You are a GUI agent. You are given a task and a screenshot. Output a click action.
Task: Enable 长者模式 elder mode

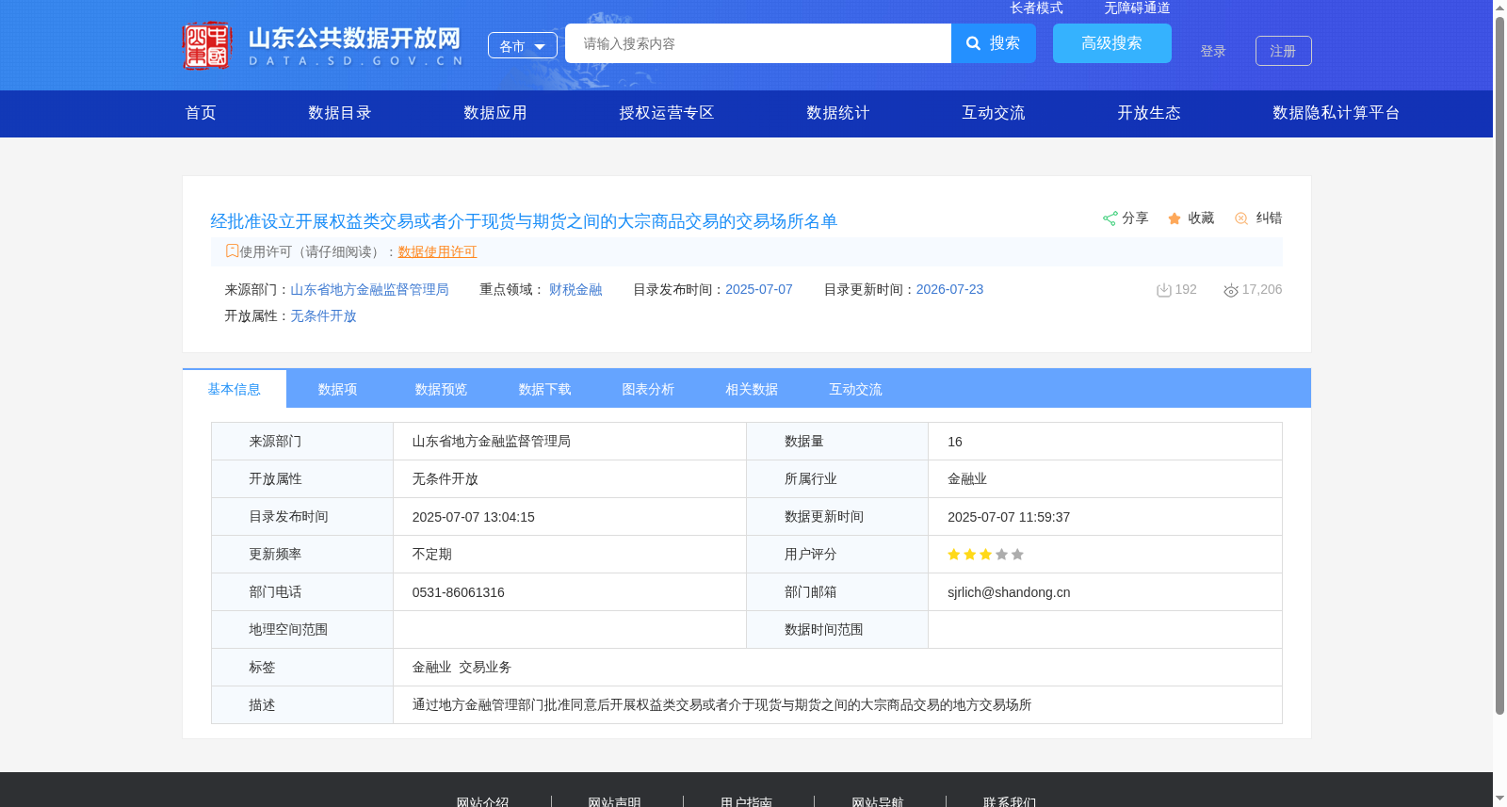tap(1037, 8)
